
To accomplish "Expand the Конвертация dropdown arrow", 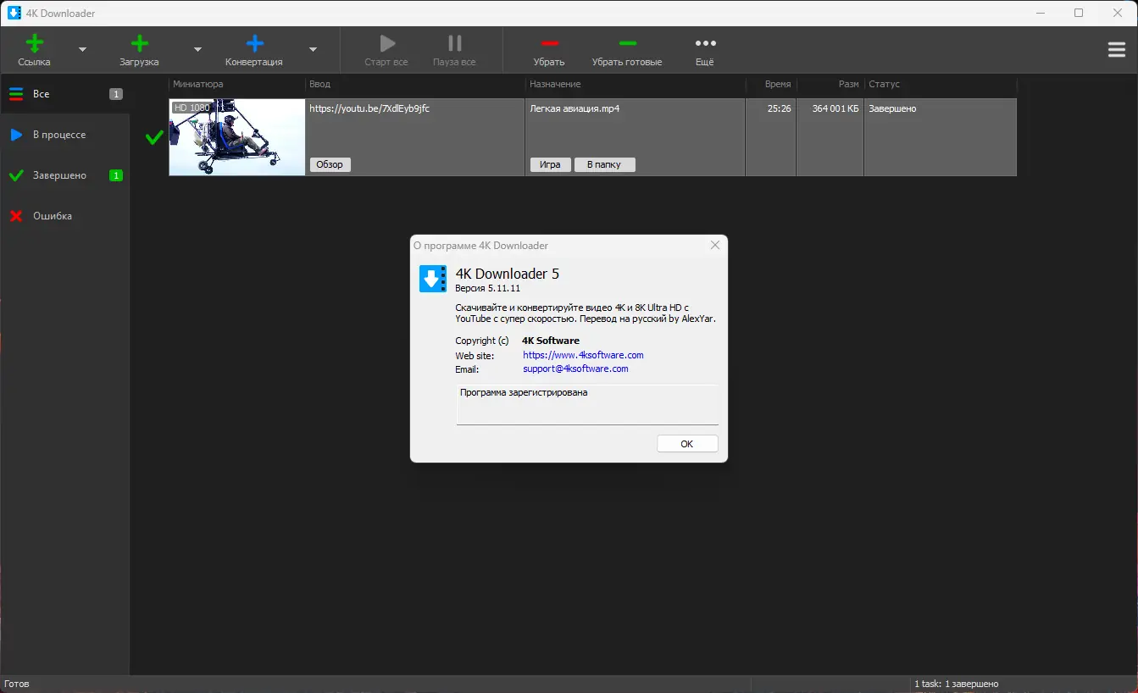I will pos(313,50).
